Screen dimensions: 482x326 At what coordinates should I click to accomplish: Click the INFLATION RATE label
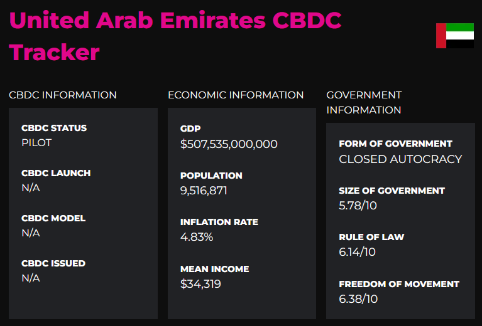(x=219, y=222)
